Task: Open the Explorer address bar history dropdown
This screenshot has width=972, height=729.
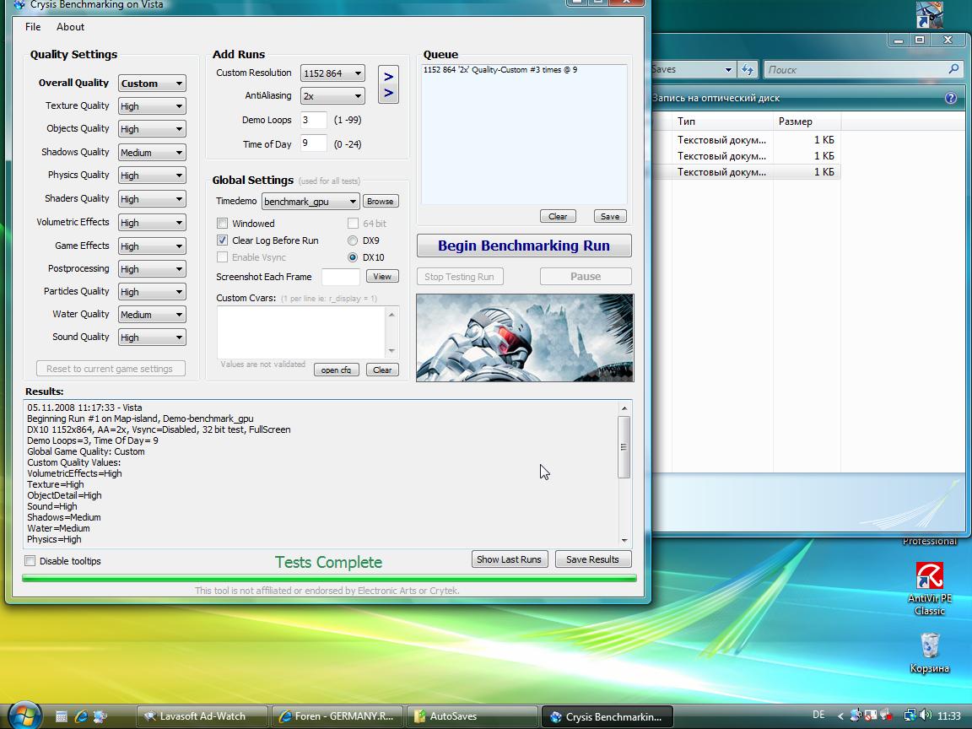Action: click(728, 69)
